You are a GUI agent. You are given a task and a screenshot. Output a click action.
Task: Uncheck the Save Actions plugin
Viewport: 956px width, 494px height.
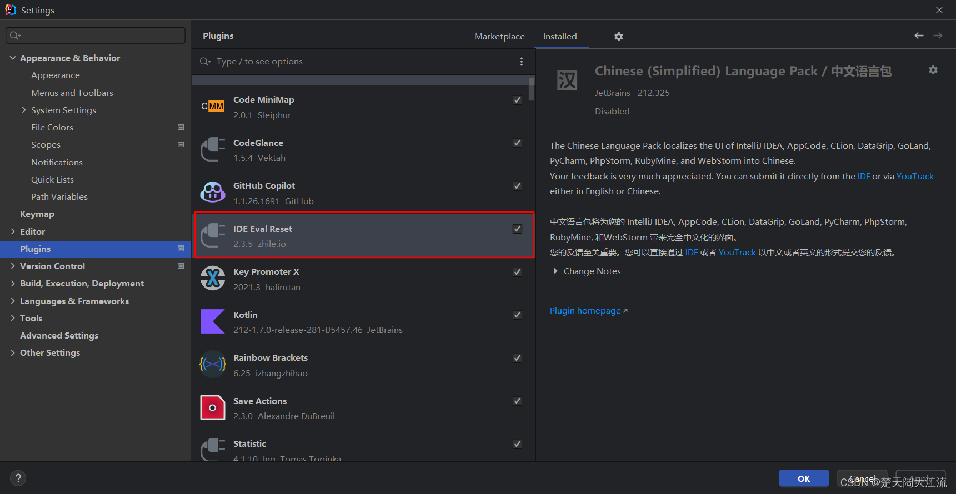[517, 401]
